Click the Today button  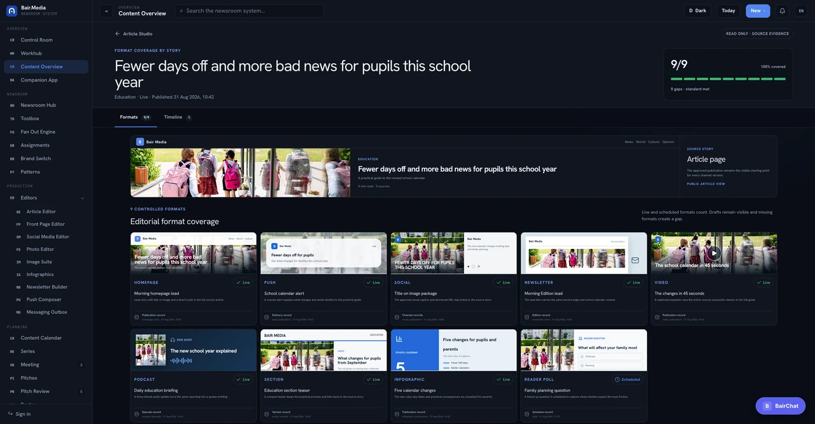tap(728, 11)
